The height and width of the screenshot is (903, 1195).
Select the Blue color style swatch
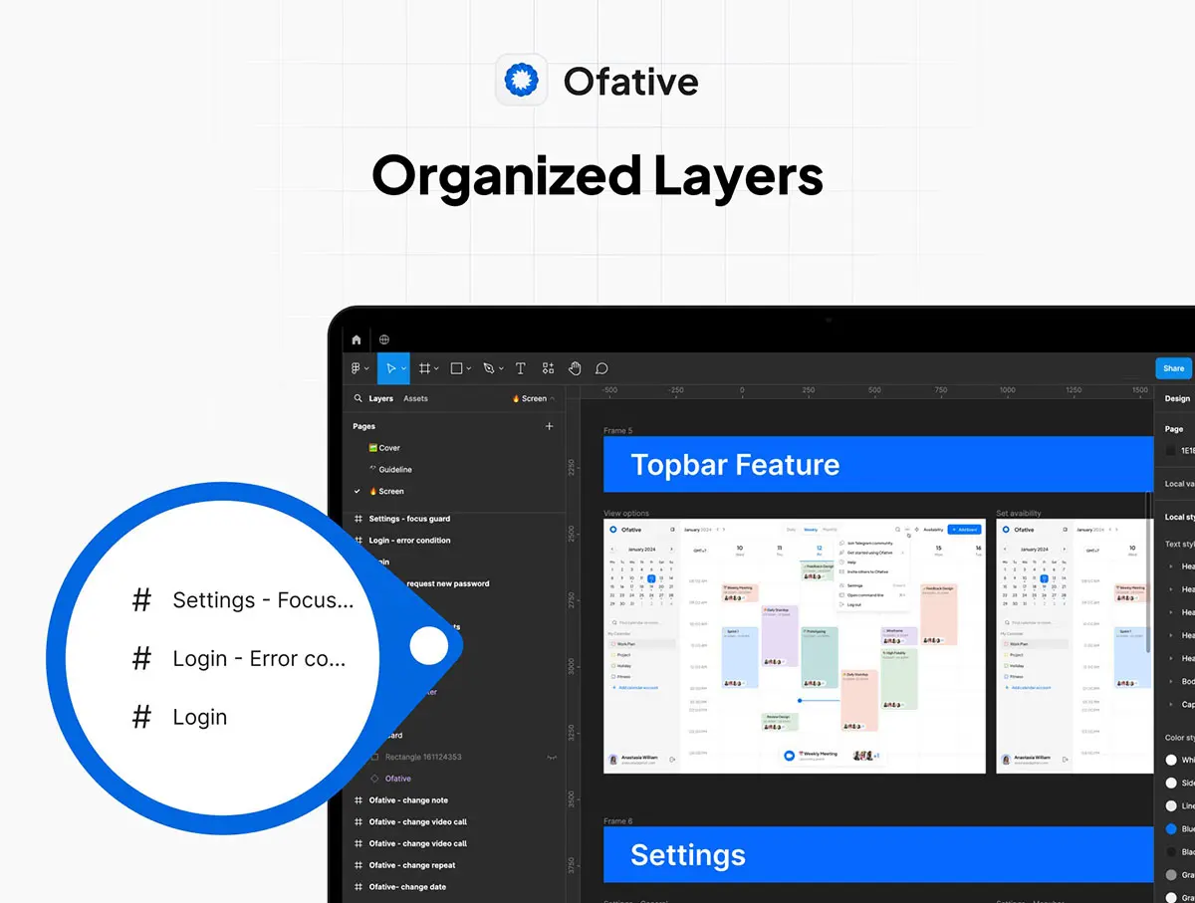click(1171, 828)
